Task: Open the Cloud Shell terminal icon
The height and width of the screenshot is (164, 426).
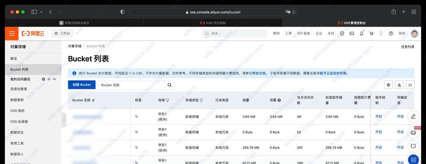Action: (x=352, y=34)
